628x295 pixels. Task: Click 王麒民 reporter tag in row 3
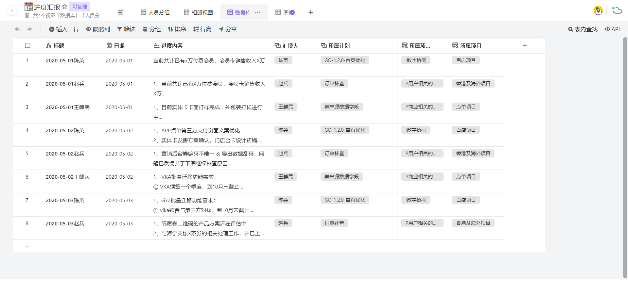(286, 107)
